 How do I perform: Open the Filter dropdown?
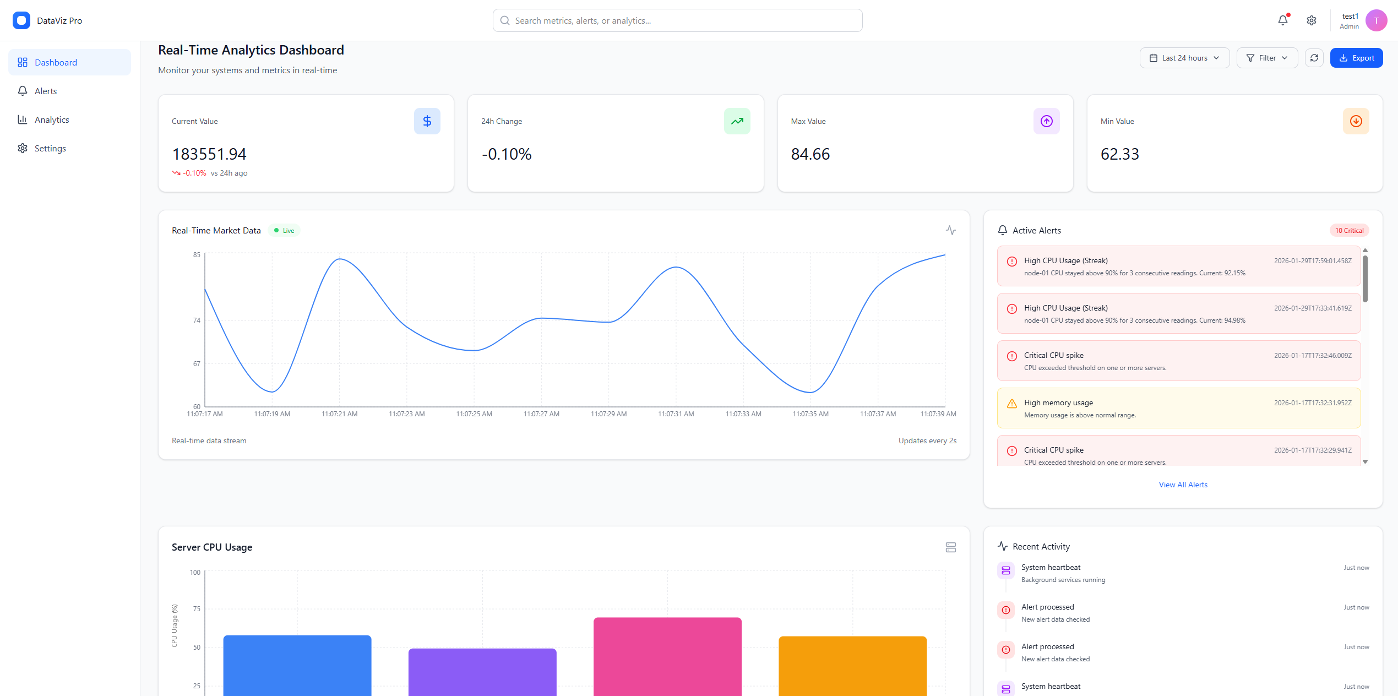click(1266, 58)
